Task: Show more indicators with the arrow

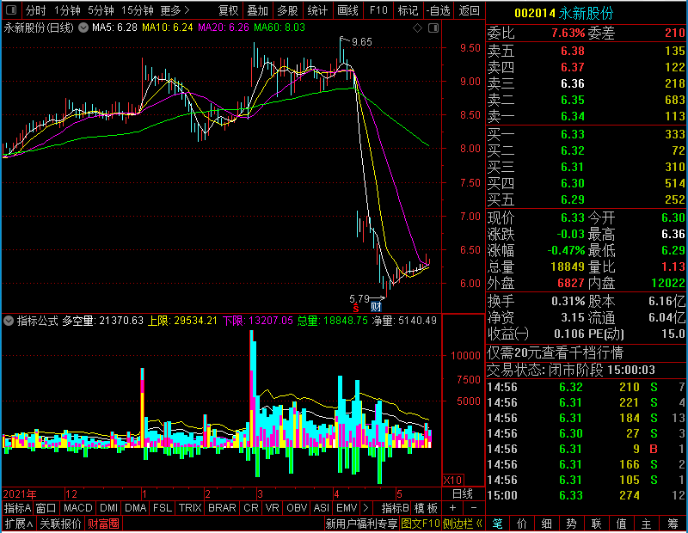Action: point(366,508)
